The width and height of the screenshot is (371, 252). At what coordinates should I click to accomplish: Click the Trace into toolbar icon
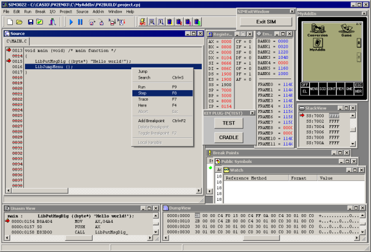tap(101, 22)
